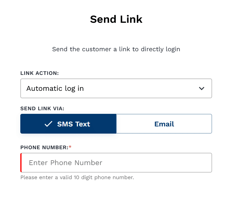Click the red required asterisk

[70, 147]
